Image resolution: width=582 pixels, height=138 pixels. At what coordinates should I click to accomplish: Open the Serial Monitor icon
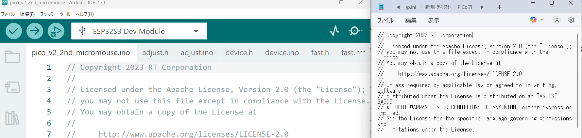coord(355,31)
